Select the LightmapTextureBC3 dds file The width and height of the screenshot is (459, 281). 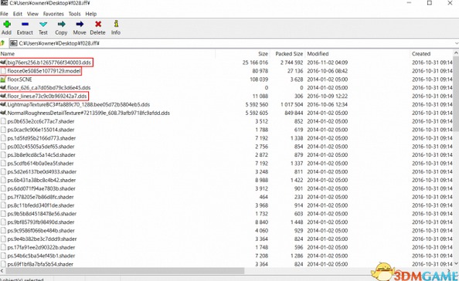click(x=79, y=104)
